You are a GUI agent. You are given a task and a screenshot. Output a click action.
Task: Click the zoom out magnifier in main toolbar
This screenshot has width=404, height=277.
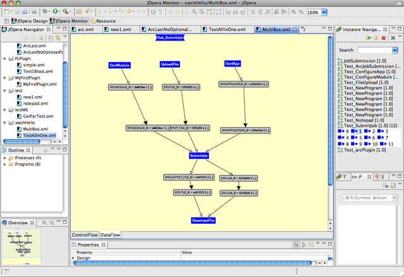300,12
